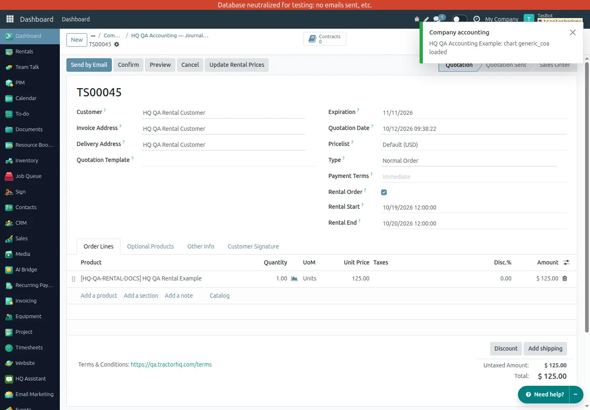Viewport: 590px width, 410px height.
Task: Open PIM in sidebar
Action: click(30, 83)
